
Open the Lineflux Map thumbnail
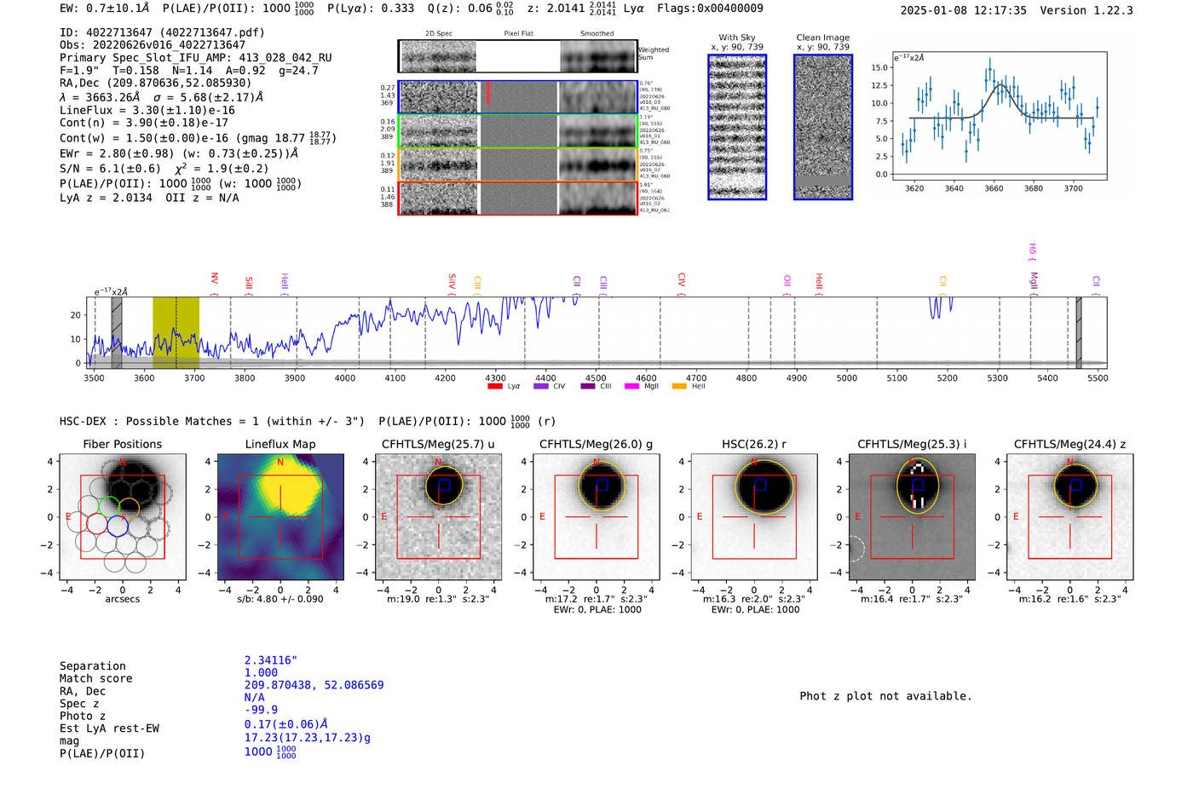280,517
